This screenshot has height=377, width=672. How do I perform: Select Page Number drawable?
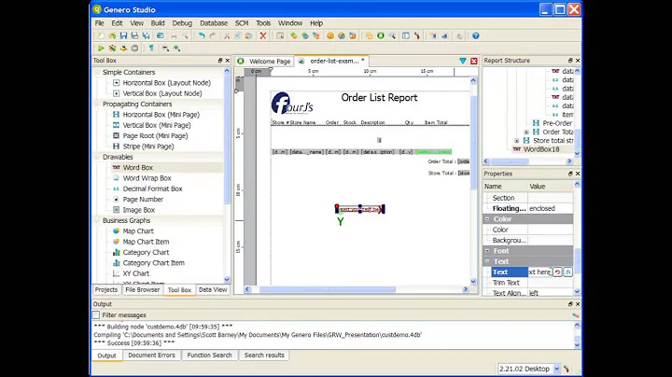coord(143,200)
